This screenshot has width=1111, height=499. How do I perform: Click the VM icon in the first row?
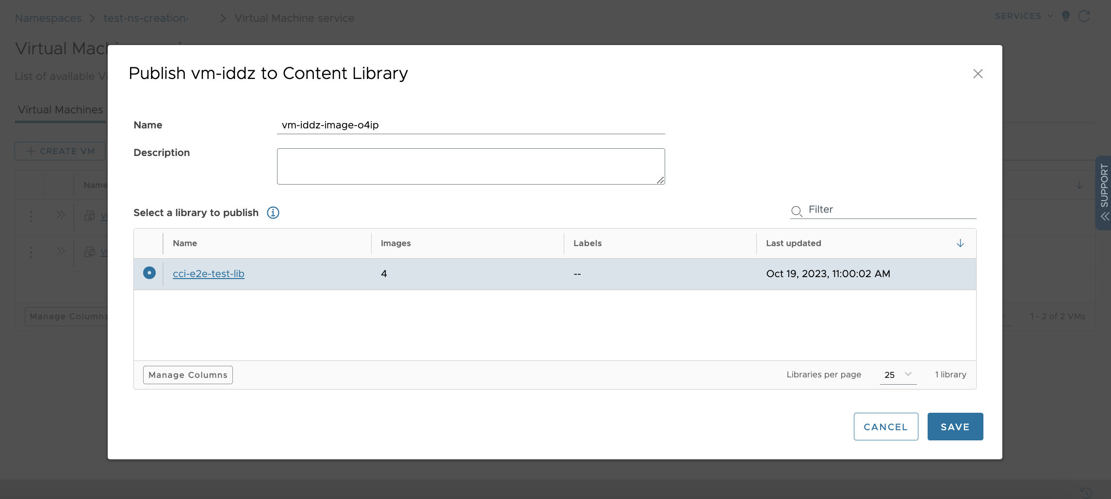pos(90,216)
